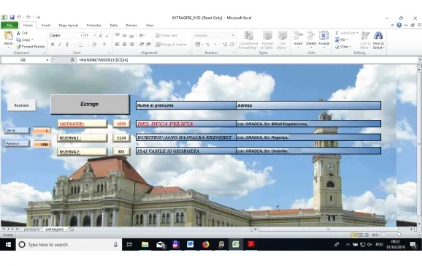Screen dimensions: 422x266
Task: Click the CASTIGATOR label button
Action: [x=83, y=123]
